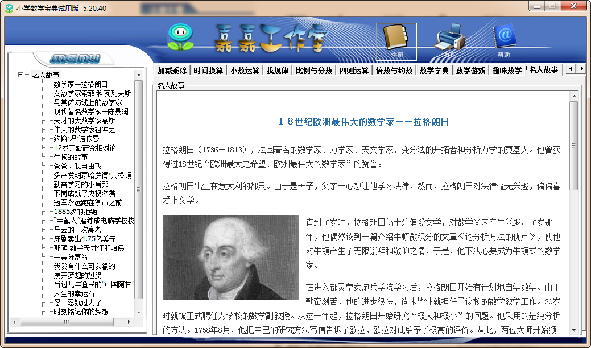Screen dimensions: 591x348
Task: Select the 找规律 tab
Action: click(x=278, y=71)
